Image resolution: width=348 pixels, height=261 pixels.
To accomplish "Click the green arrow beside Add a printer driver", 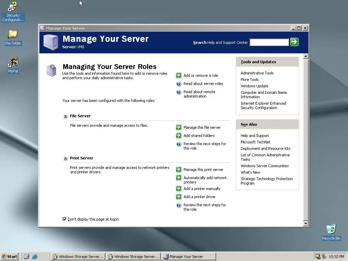I will [179, 197].
